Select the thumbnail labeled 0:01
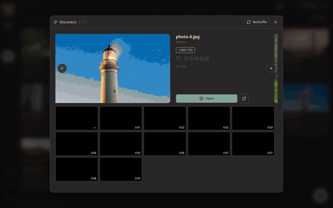 click(x=121, y=118)
